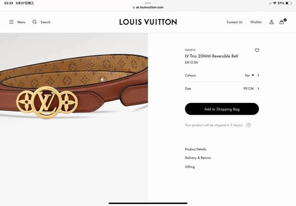The width and height of the screenshot is (296, 206).
Task: Expand Product Details section
Action: click(x=195, y=149)
